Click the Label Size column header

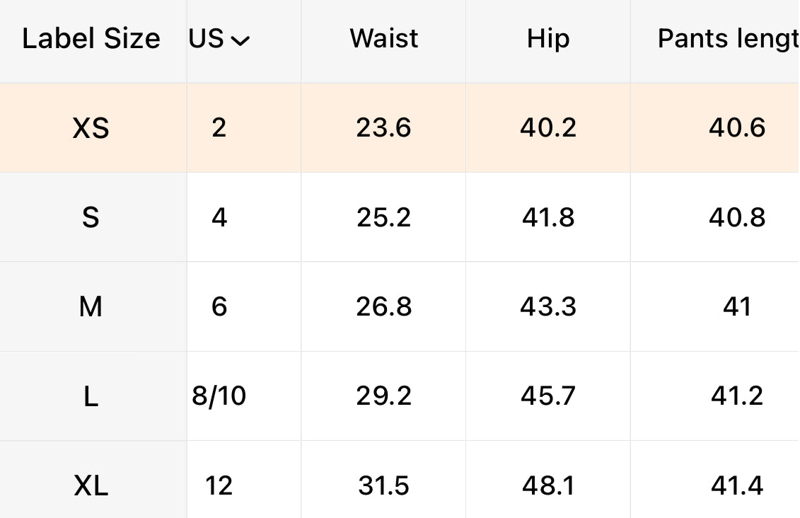91,39
